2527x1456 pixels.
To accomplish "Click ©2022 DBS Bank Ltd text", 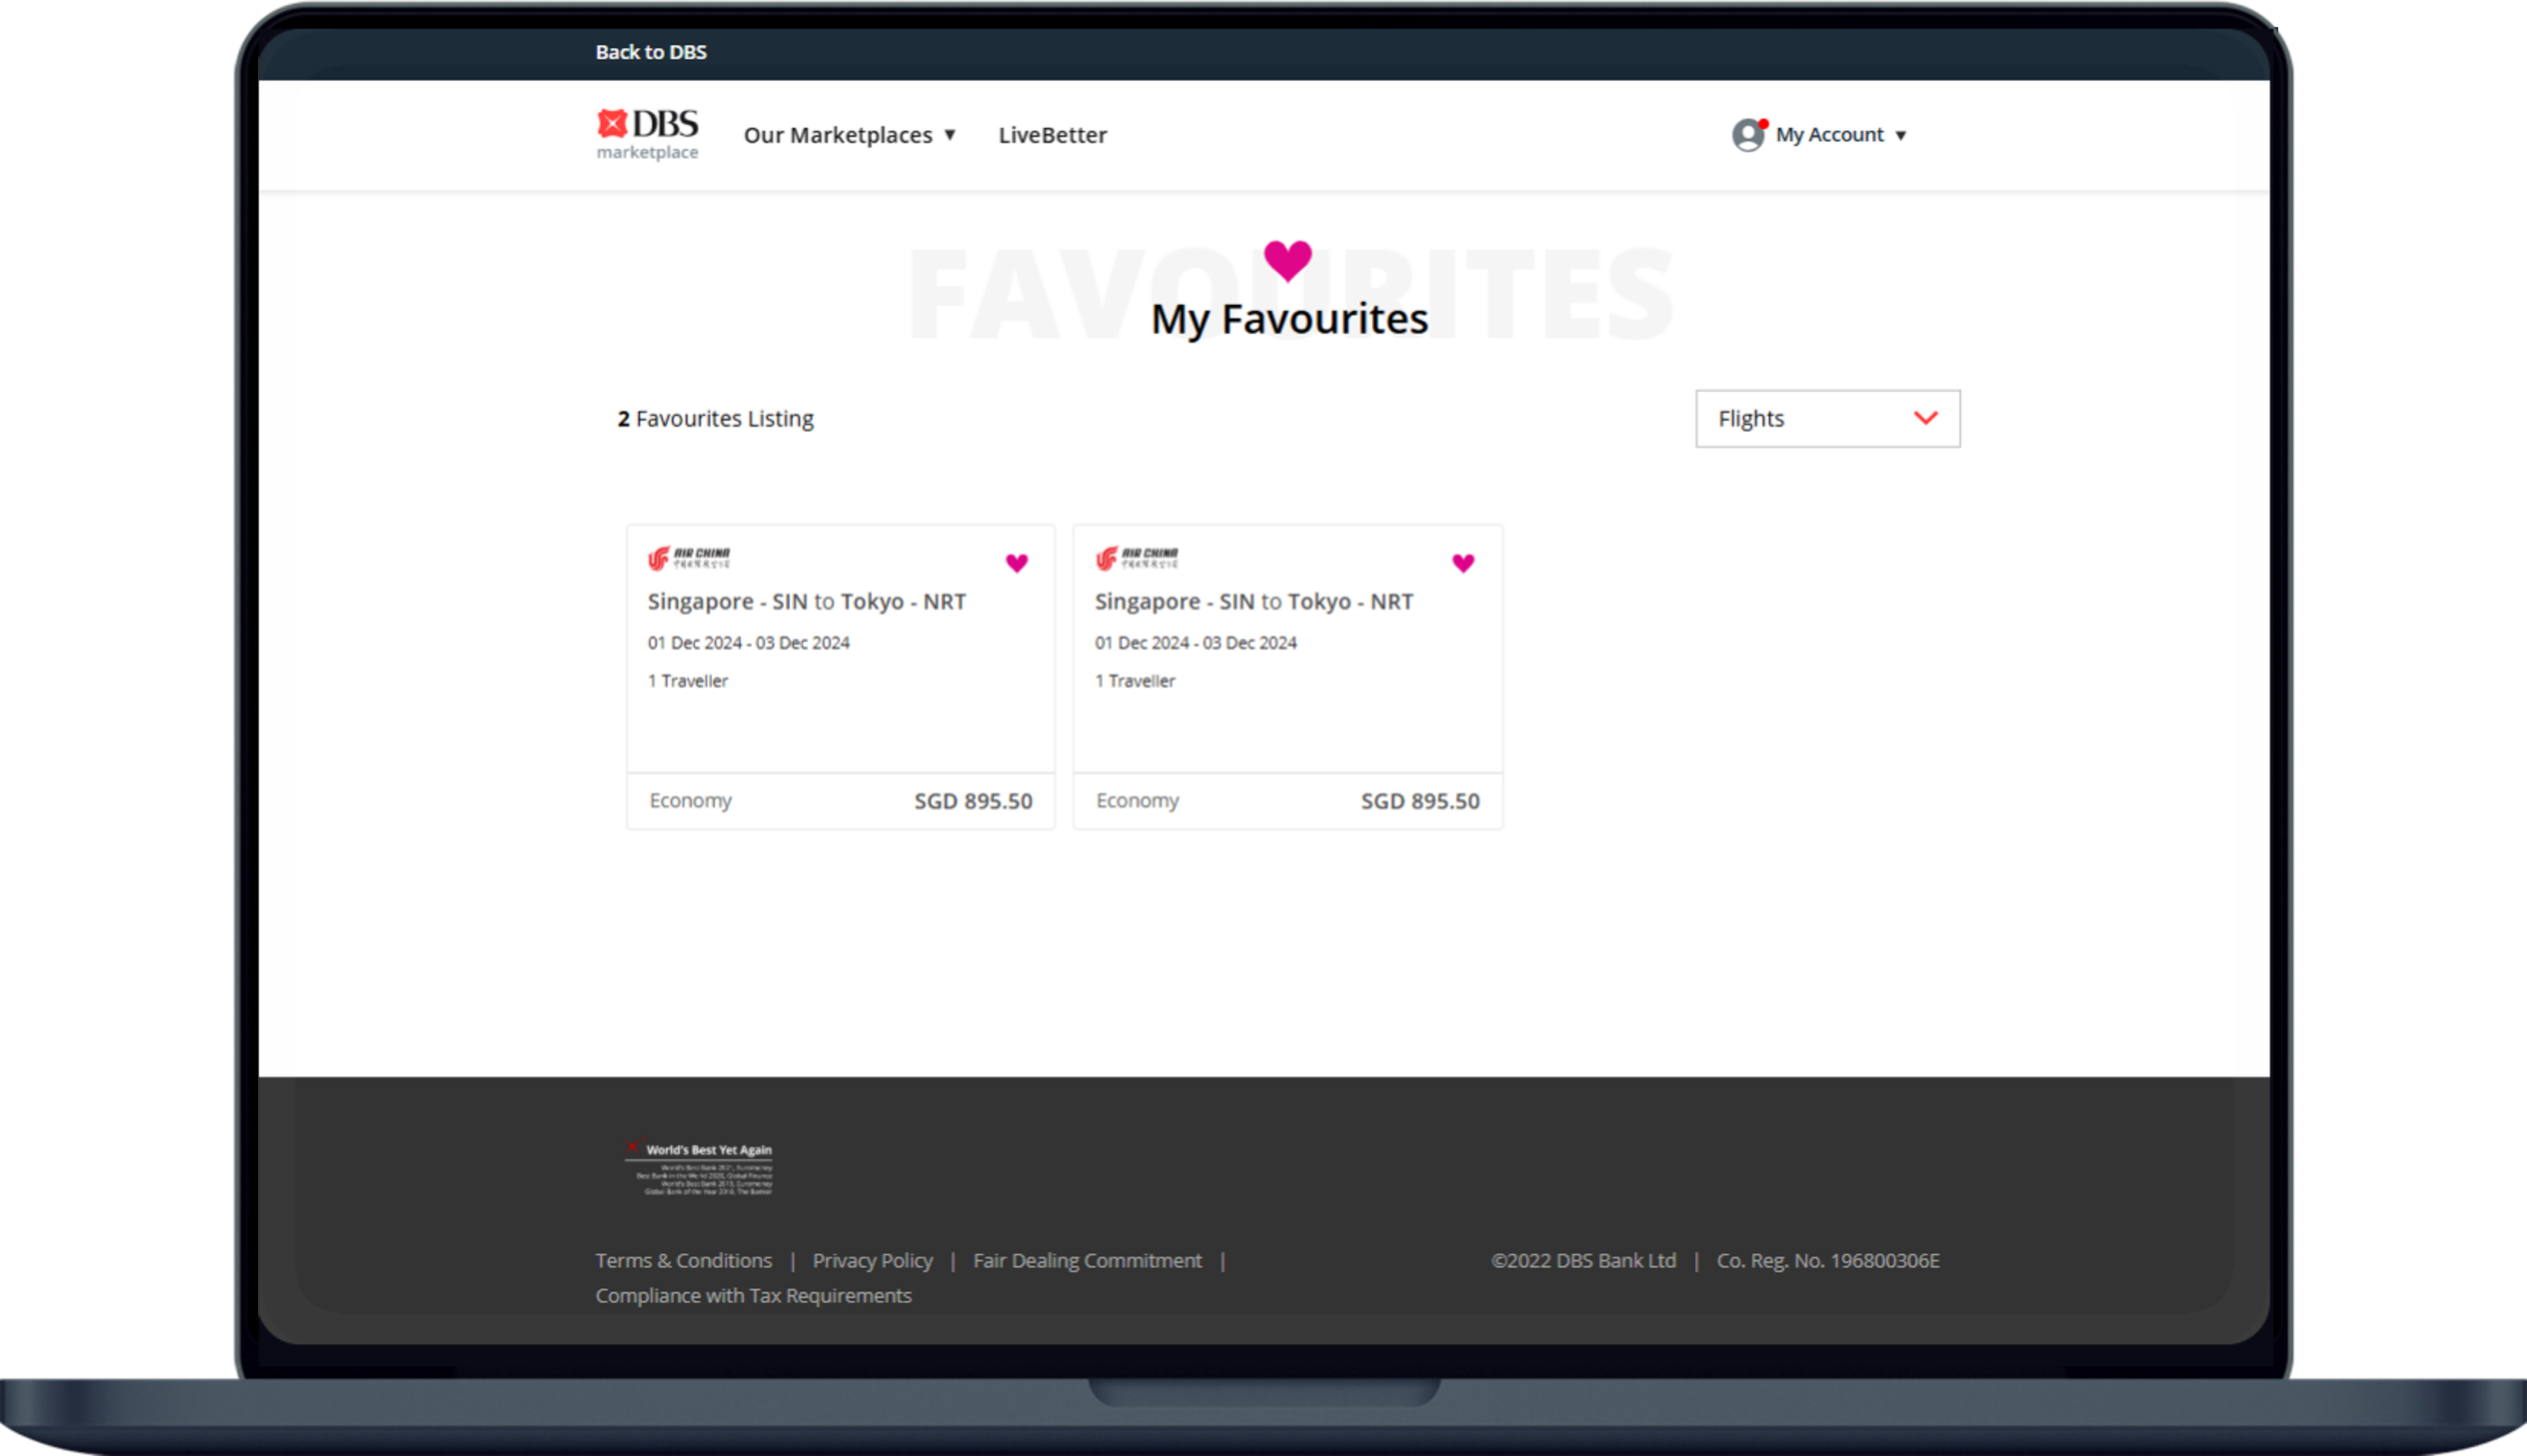I will (x=1583, y=1260).
